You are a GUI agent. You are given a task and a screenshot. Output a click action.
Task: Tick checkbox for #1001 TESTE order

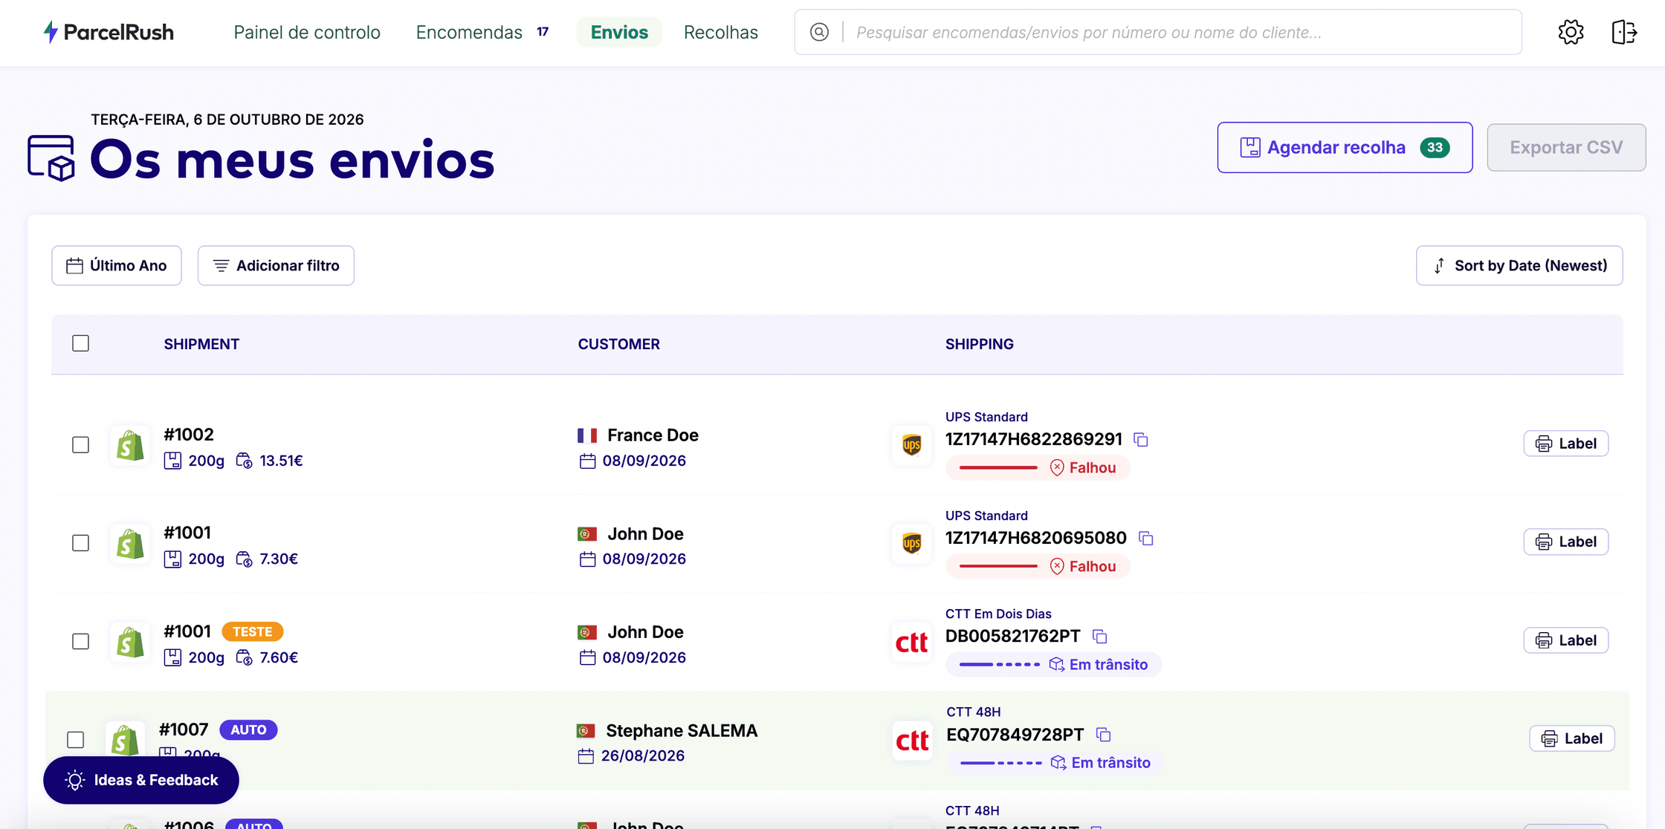[x=80, y=642]
